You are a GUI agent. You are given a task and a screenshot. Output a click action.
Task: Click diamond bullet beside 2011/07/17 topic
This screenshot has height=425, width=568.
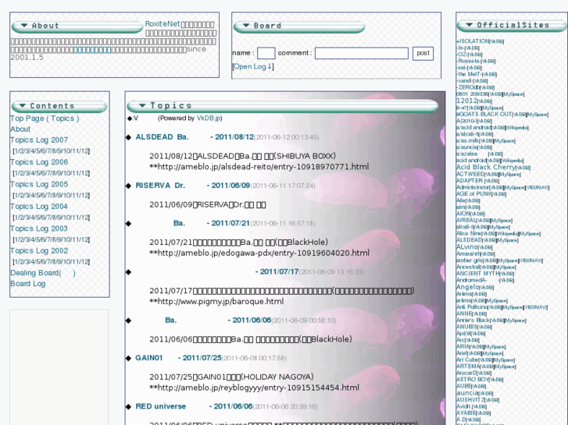tap(128, 272)
